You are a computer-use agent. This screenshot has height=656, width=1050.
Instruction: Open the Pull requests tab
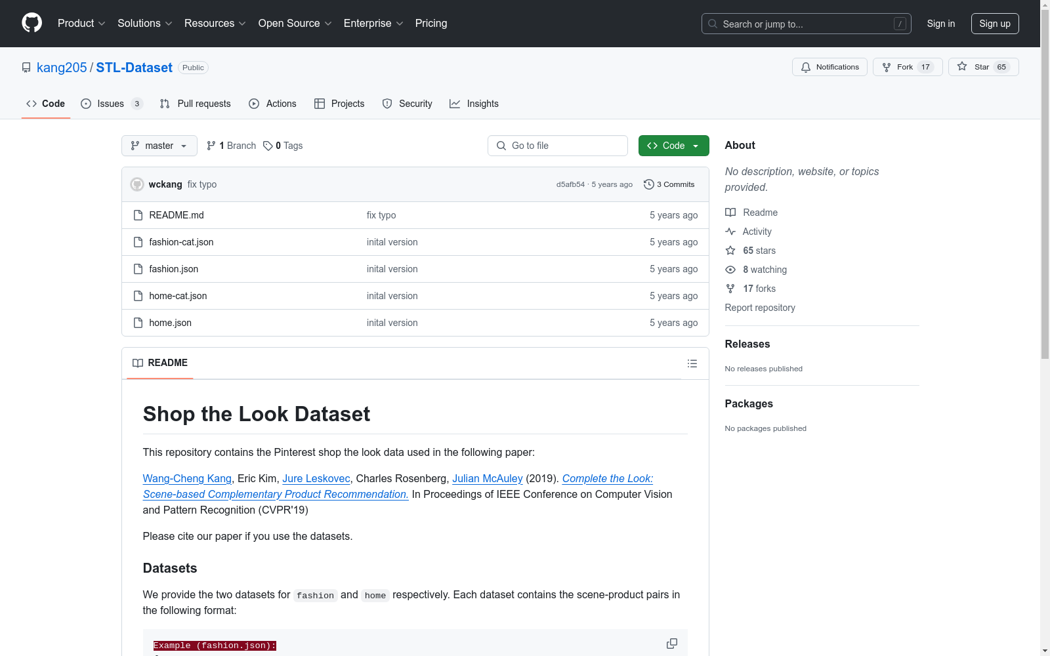196,104
